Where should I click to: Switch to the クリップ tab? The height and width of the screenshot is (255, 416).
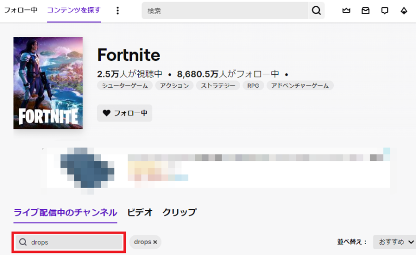pos(179,212)
